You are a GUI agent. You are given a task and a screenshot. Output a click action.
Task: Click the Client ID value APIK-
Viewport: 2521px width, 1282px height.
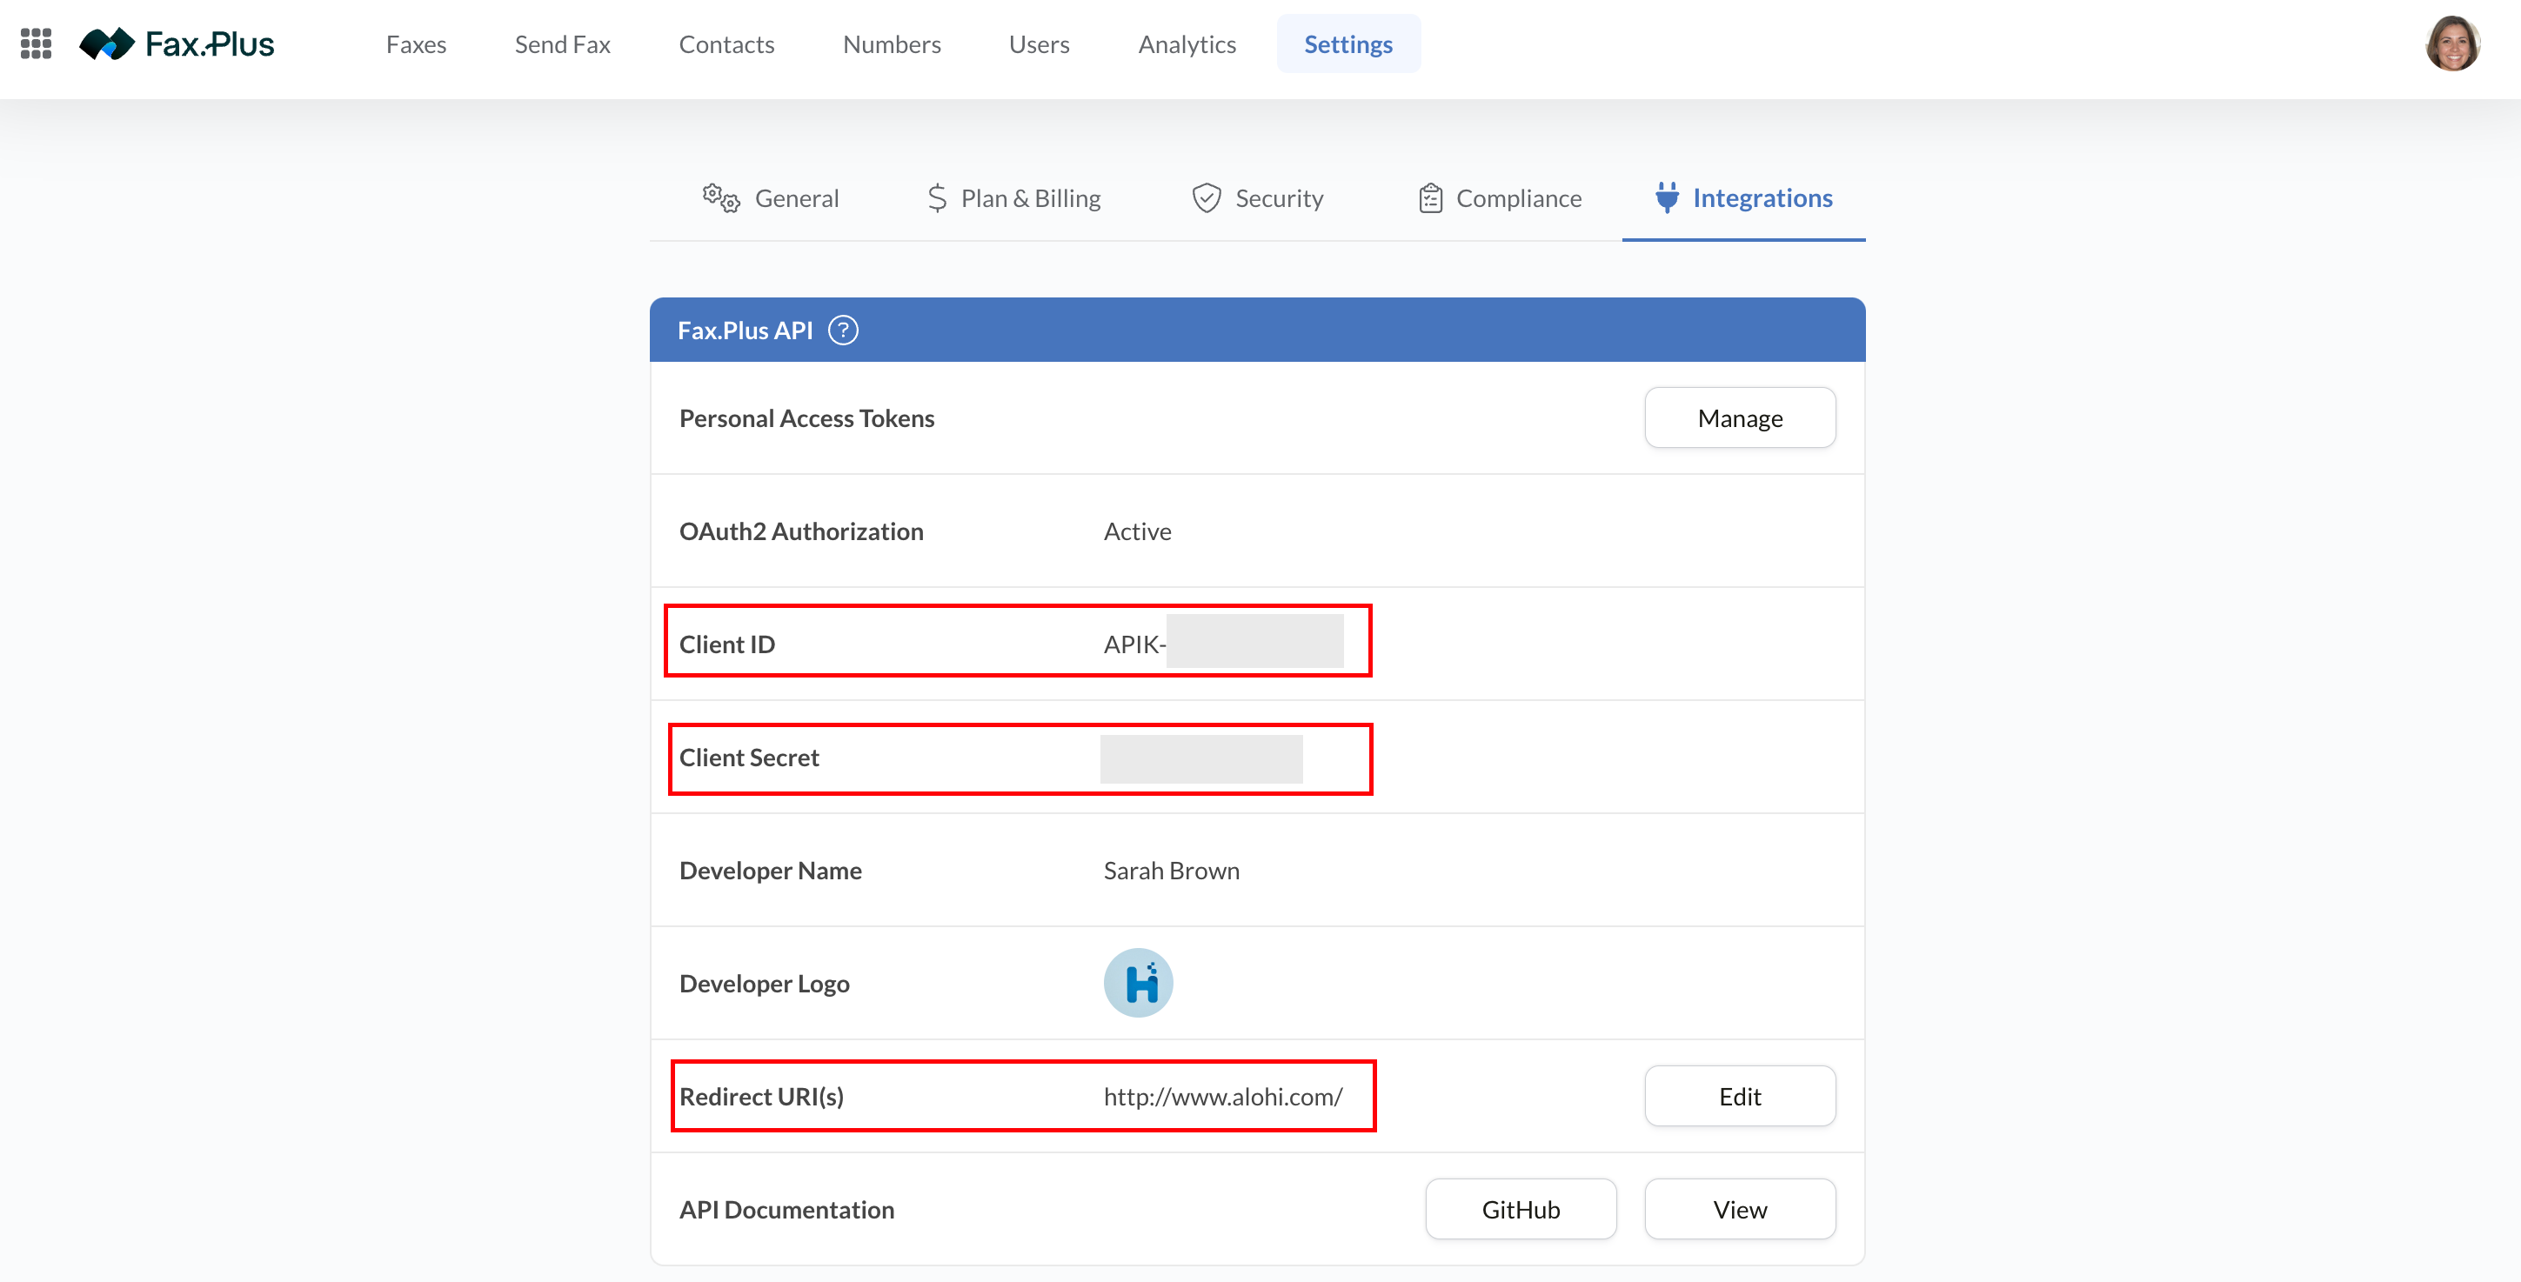pos(1133,644)
